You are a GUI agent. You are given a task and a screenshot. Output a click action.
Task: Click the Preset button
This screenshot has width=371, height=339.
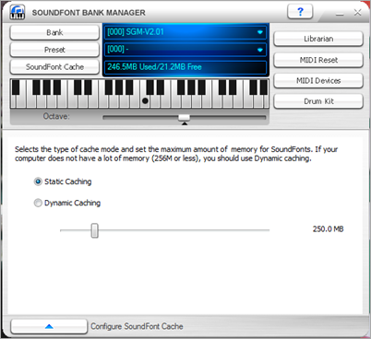coord(54,50)
